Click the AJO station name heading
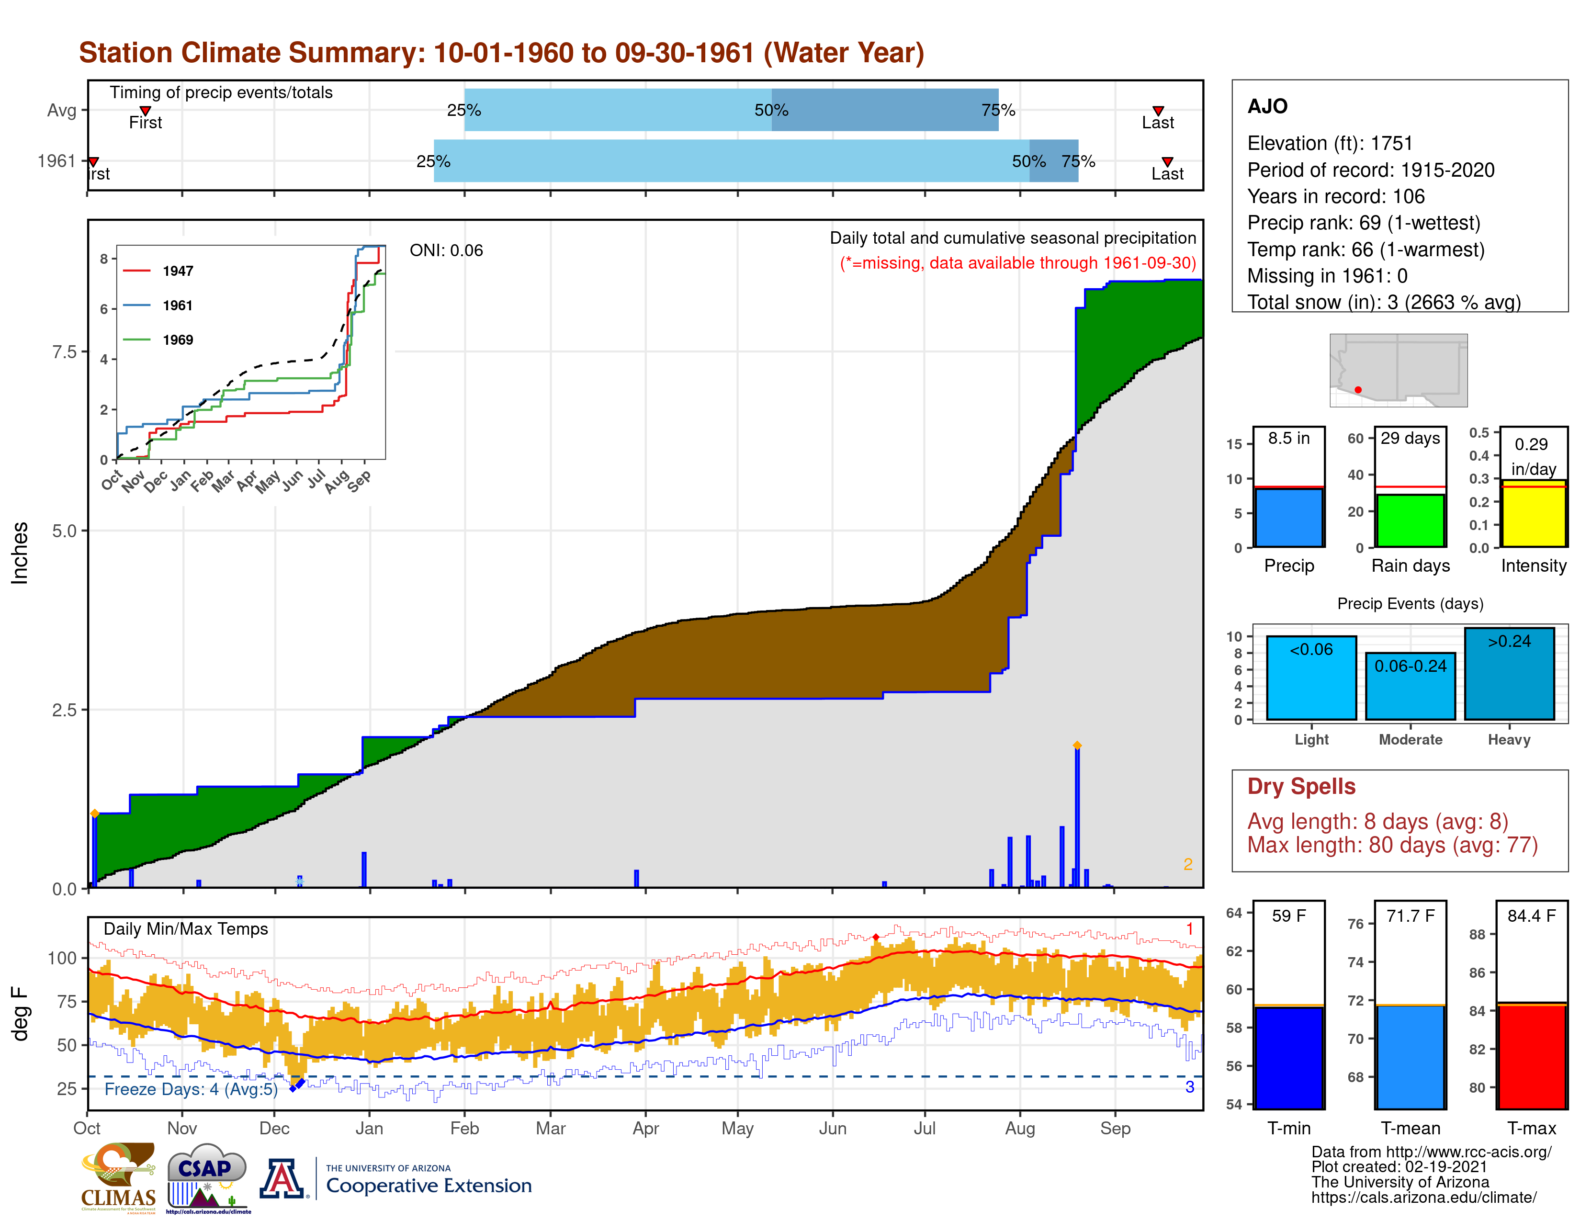Viewport: 1580px width, 1221px height. click(1267, 106)
